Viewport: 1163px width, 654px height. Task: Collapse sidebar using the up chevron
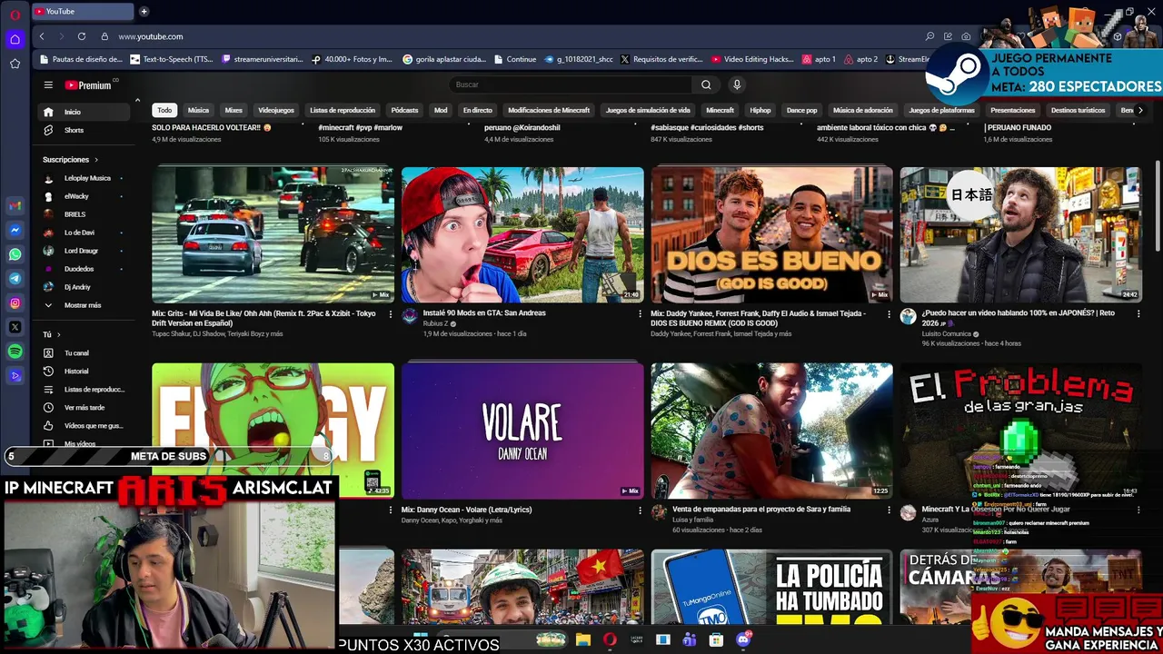point(137,100)
